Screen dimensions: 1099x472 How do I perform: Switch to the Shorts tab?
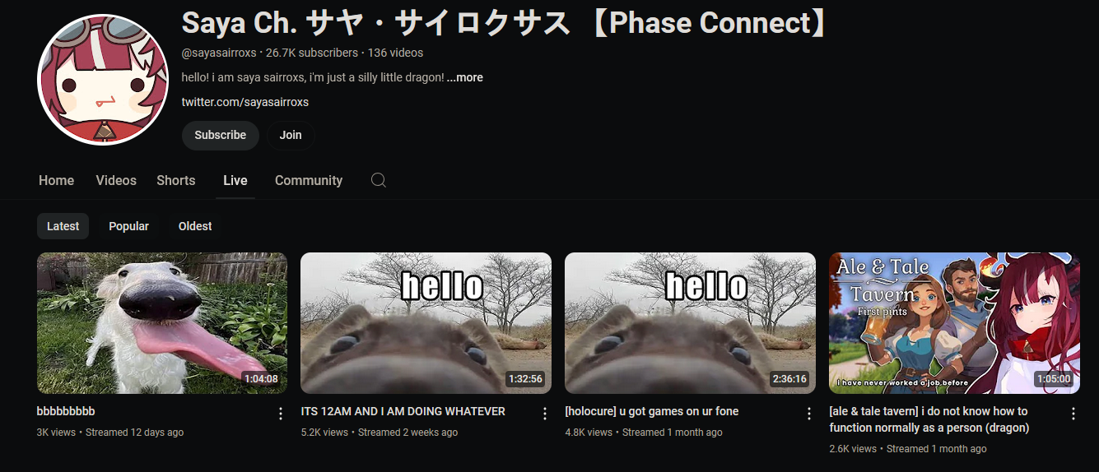[176, 180]
